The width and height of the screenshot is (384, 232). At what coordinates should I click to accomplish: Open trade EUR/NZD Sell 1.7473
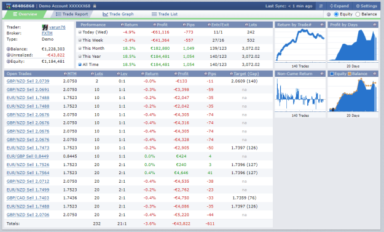pos(28,148)
